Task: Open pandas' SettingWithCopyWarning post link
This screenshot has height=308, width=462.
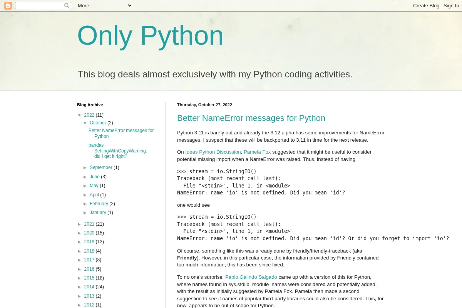Action: click(x=118, y=151)
